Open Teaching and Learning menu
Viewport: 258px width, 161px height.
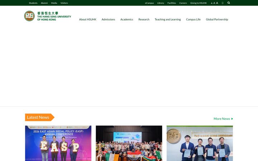pos(168,19)
